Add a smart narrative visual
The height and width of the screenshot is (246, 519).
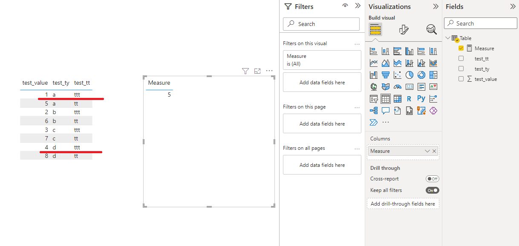point(398,111)
